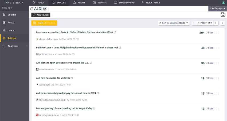
Task: Open options menu for the 15 likes article
Action: click(218, 93)
